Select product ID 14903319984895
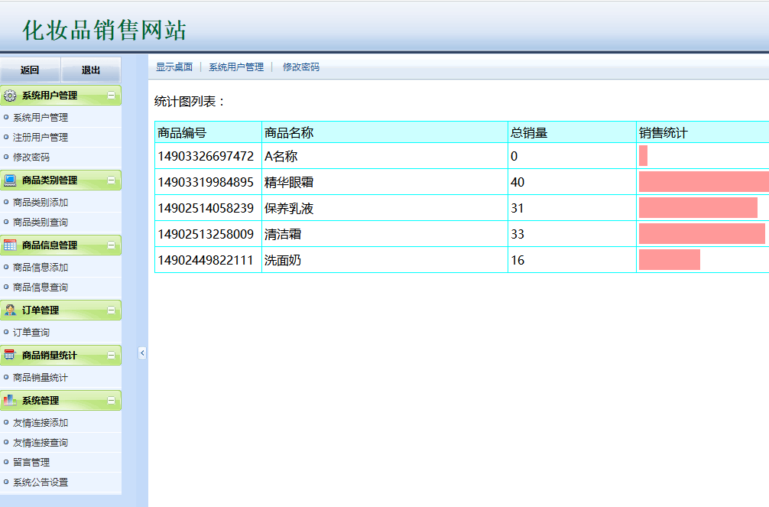769x507 pixels. point(206,182)
